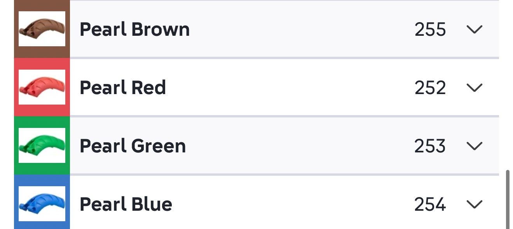Viewport: 513px width, 229px height.
Task: Click the vertical scrollbar thumb
Action: pyautogui.click(x=508, y=198)
